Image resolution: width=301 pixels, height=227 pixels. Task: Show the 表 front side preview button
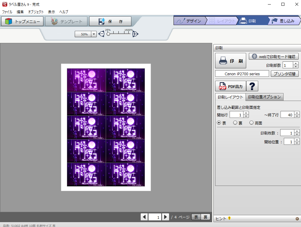click(196, 217)
